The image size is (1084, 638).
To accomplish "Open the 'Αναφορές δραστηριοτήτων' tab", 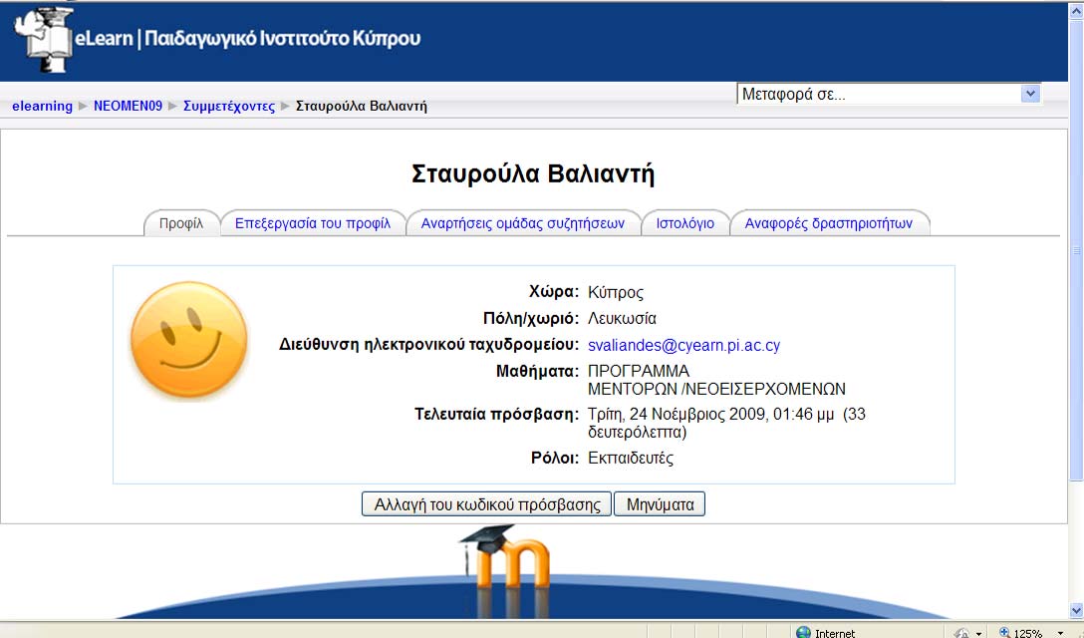I will pyautogui.click(x=828, y=223).
